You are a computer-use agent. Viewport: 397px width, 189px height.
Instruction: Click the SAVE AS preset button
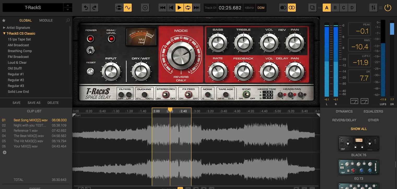pos(34,103)
